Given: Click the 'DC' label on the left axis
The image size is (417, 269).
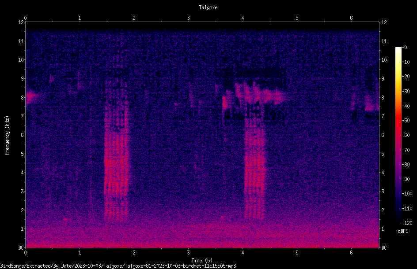Looking at the screenshot, I should [21, 247].
